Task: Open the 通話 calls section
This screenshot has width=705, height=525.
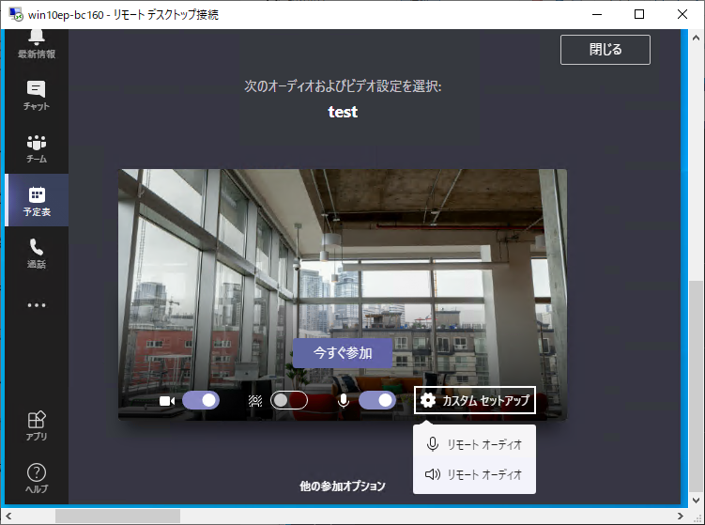Action: pyautogui.click(x=37, y=254)
